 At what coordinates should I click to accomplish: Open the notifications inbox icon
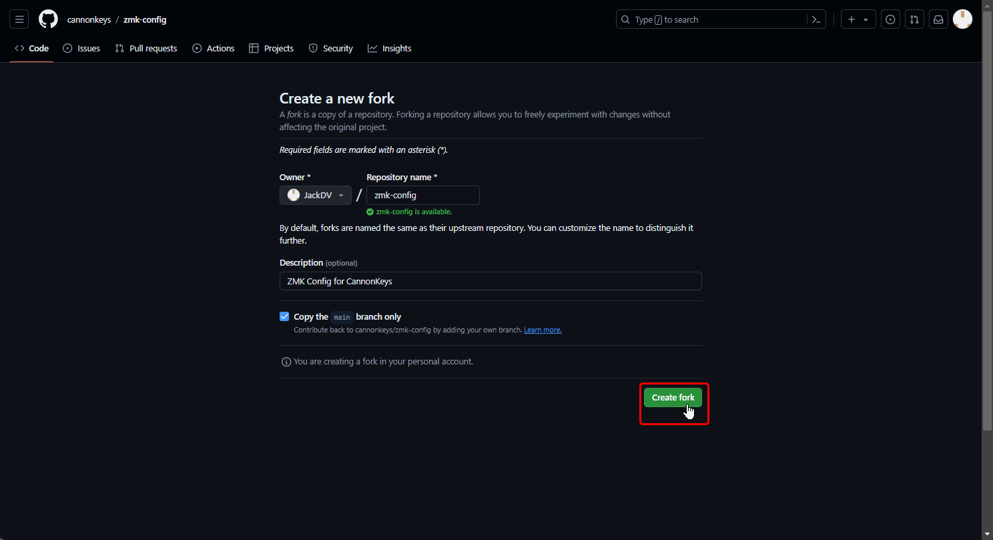pos(938,19)
